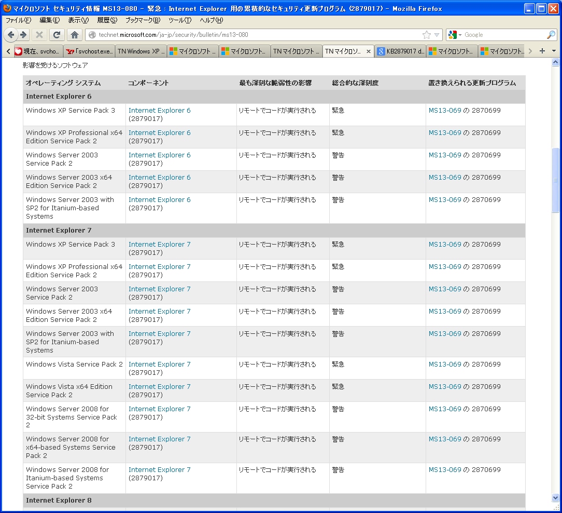Open MS13-069 link in Windows Vista SP2 row
The width and height of the screenshot is (562, 513).
click(444, 365)
